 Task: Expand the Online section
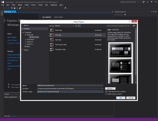[23, 50]
